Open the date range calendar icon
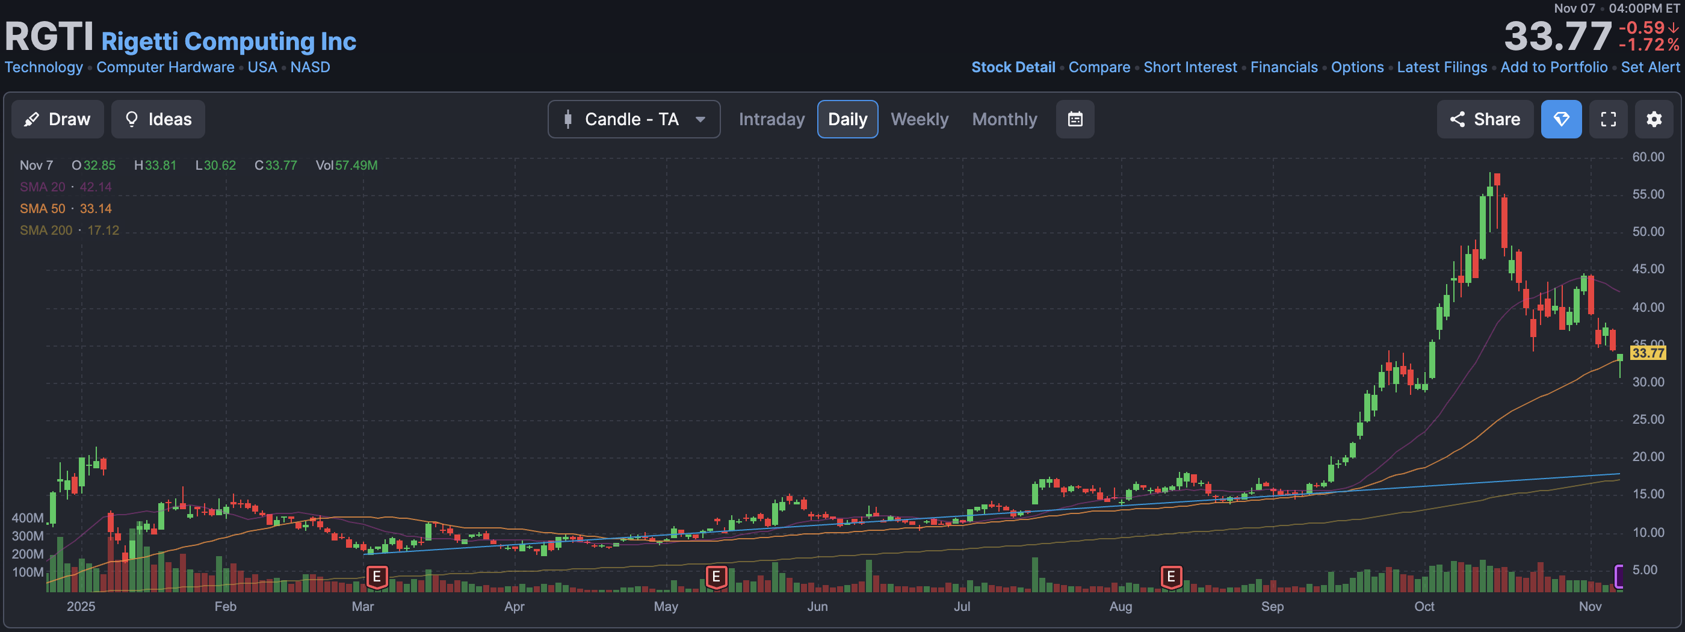Viewport: 1685px width, 632px height. pyautogui.click(x=1075, y=119)
